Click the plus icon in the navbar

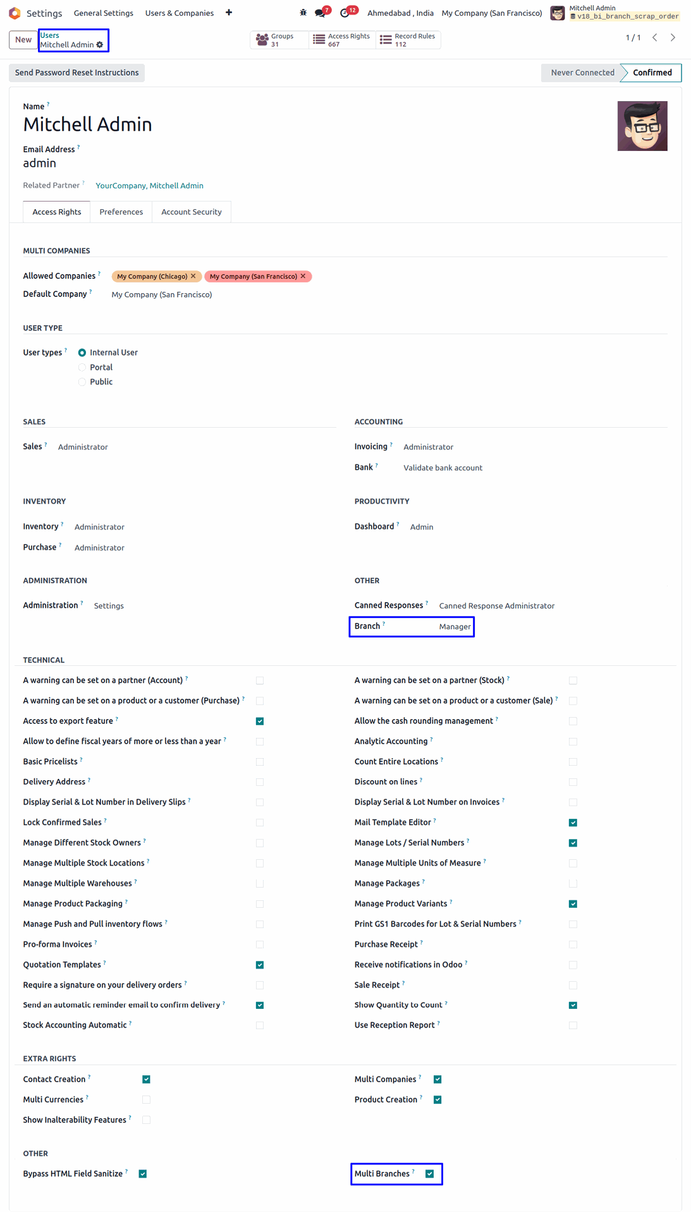click(x=229, y=13)
